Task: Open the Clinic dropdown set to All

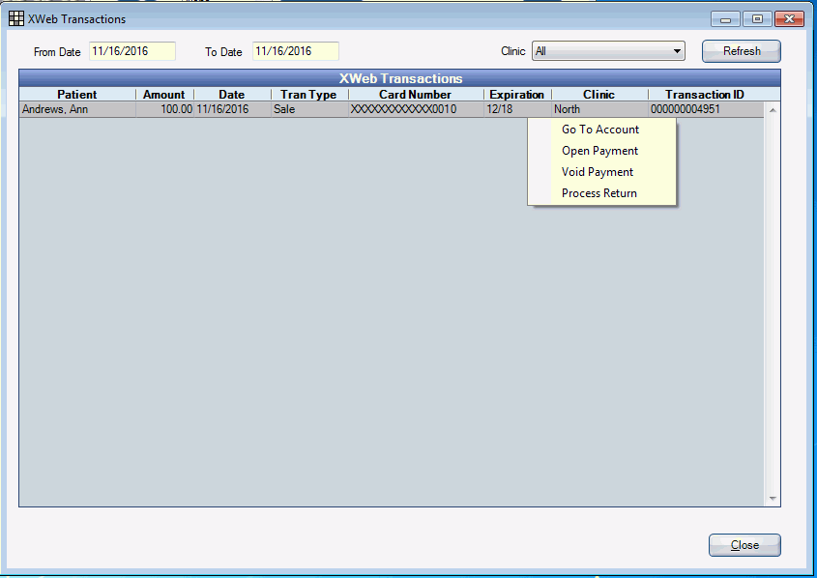Action: 608,51
